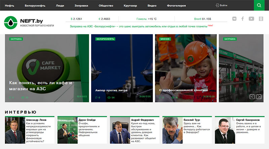
Task: Open Василий Трус interview photo
Action: click(172, 130)
